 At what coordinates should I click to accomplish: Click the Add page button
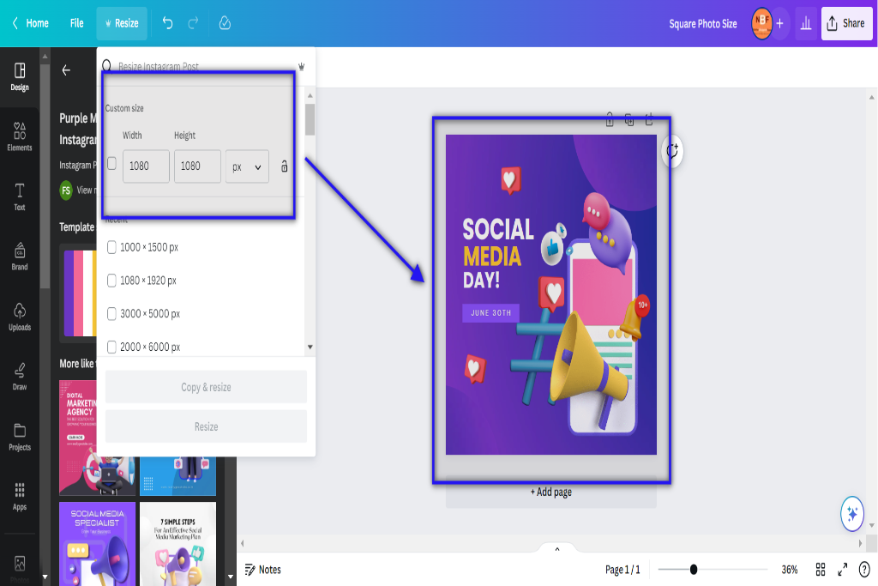[x=551, y=492]
